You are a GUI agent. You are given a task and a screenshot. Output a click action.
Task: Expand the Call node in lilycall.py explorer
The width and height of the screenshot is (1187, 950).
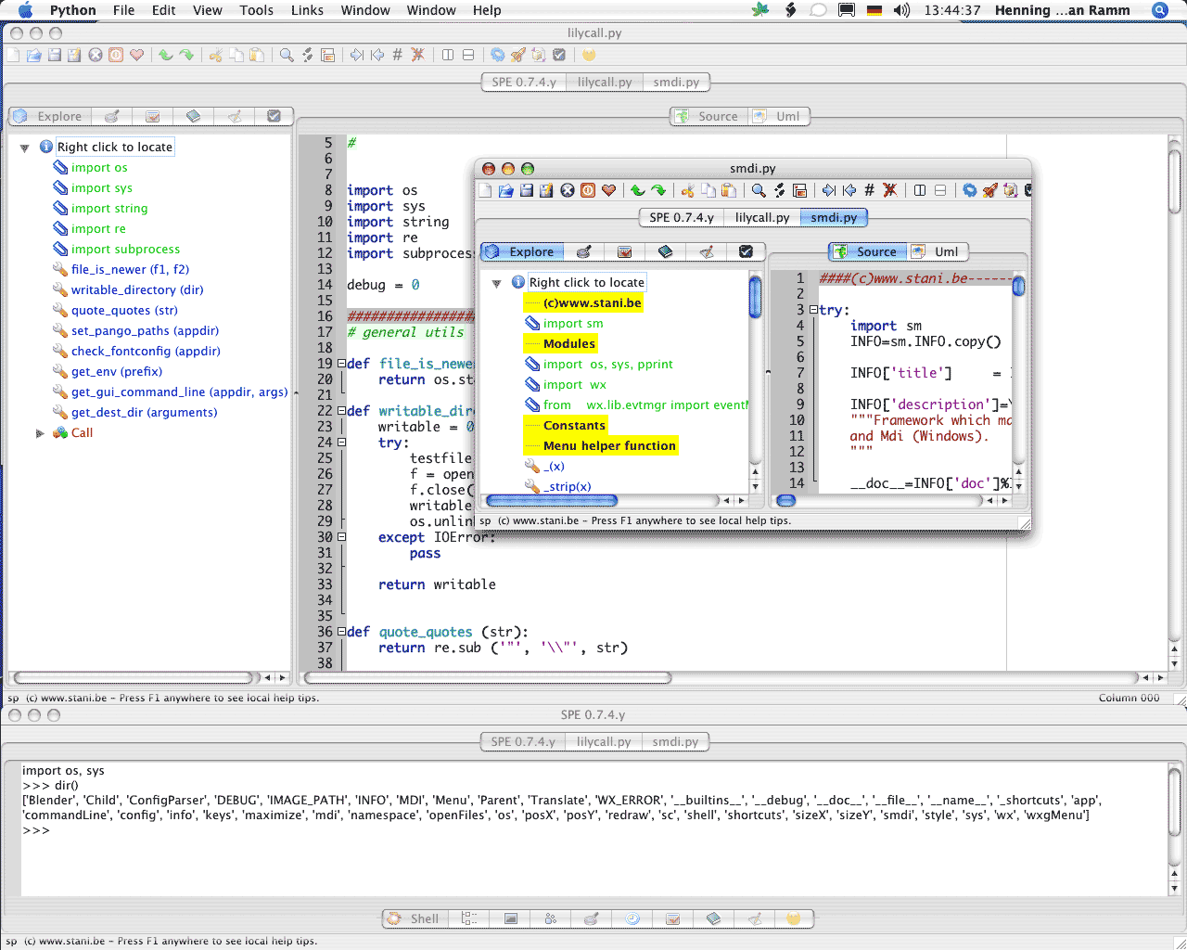(x=40, y=433)
